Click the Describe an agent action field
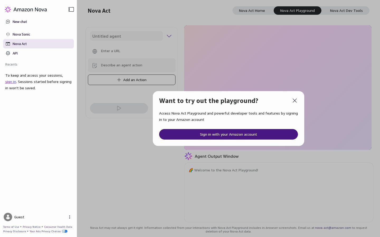 (132, 65)
